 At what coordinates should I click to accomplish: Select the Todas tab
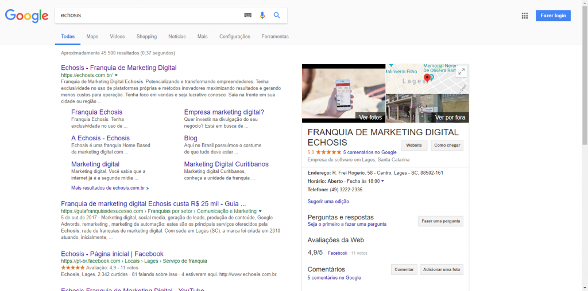pyautogui.click(x=68, y=37)
